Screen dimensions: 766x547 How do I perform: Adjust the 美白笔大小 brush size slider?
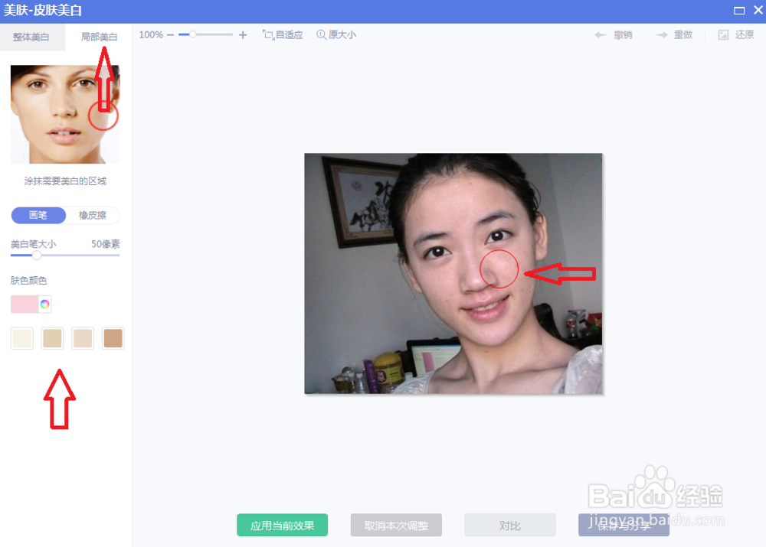36,256
